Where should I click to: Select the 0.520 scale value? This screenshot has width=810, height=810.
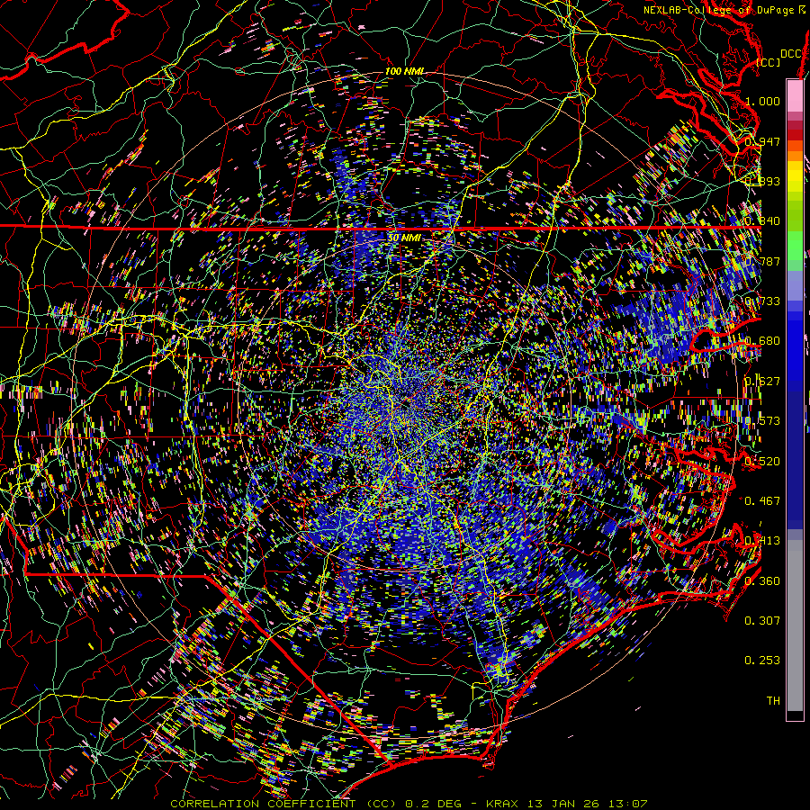coord(762,462)
